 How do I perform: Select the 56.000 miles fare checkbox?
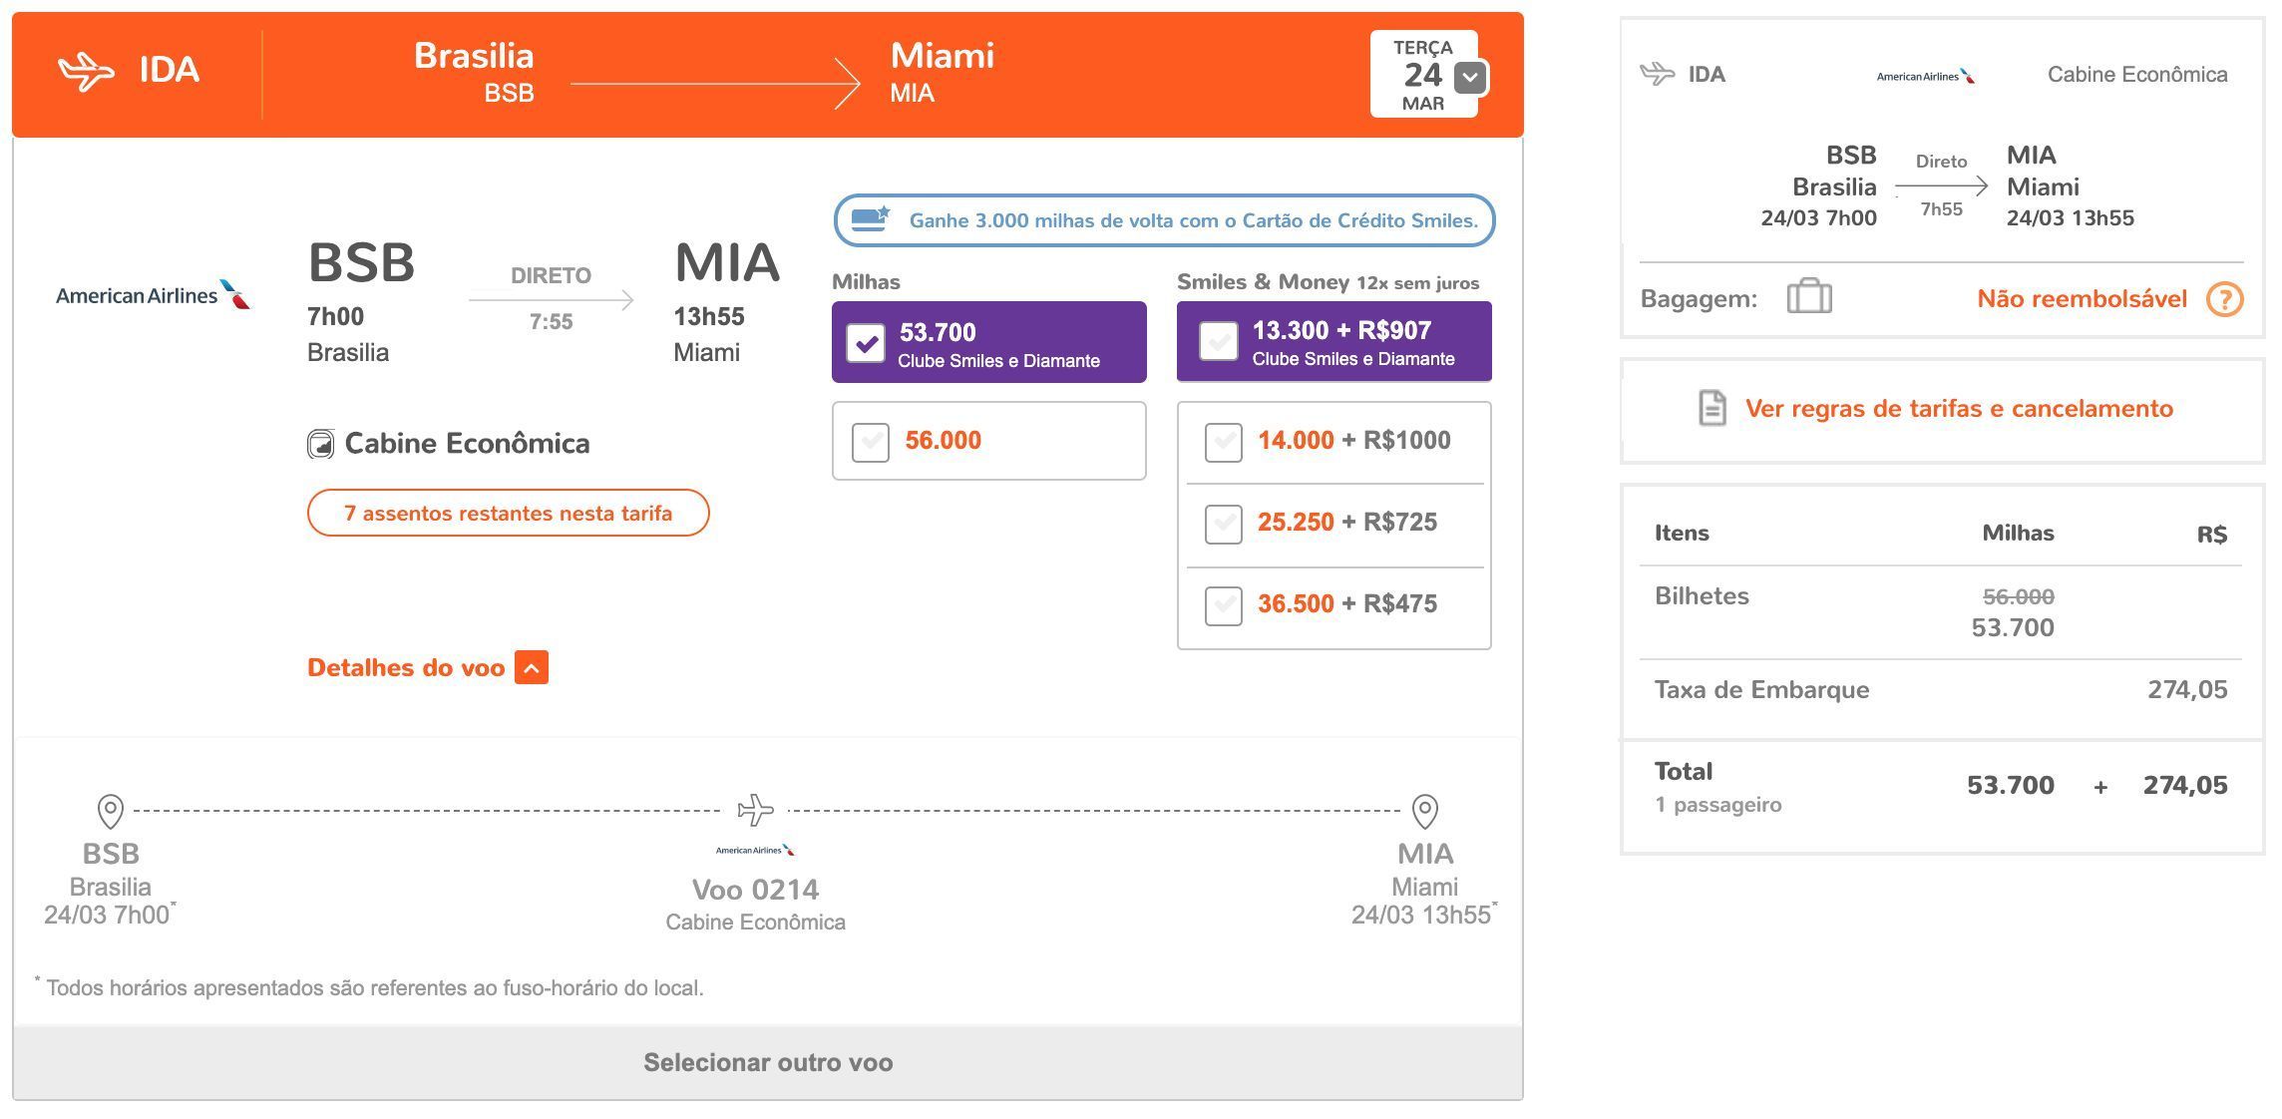871,441
